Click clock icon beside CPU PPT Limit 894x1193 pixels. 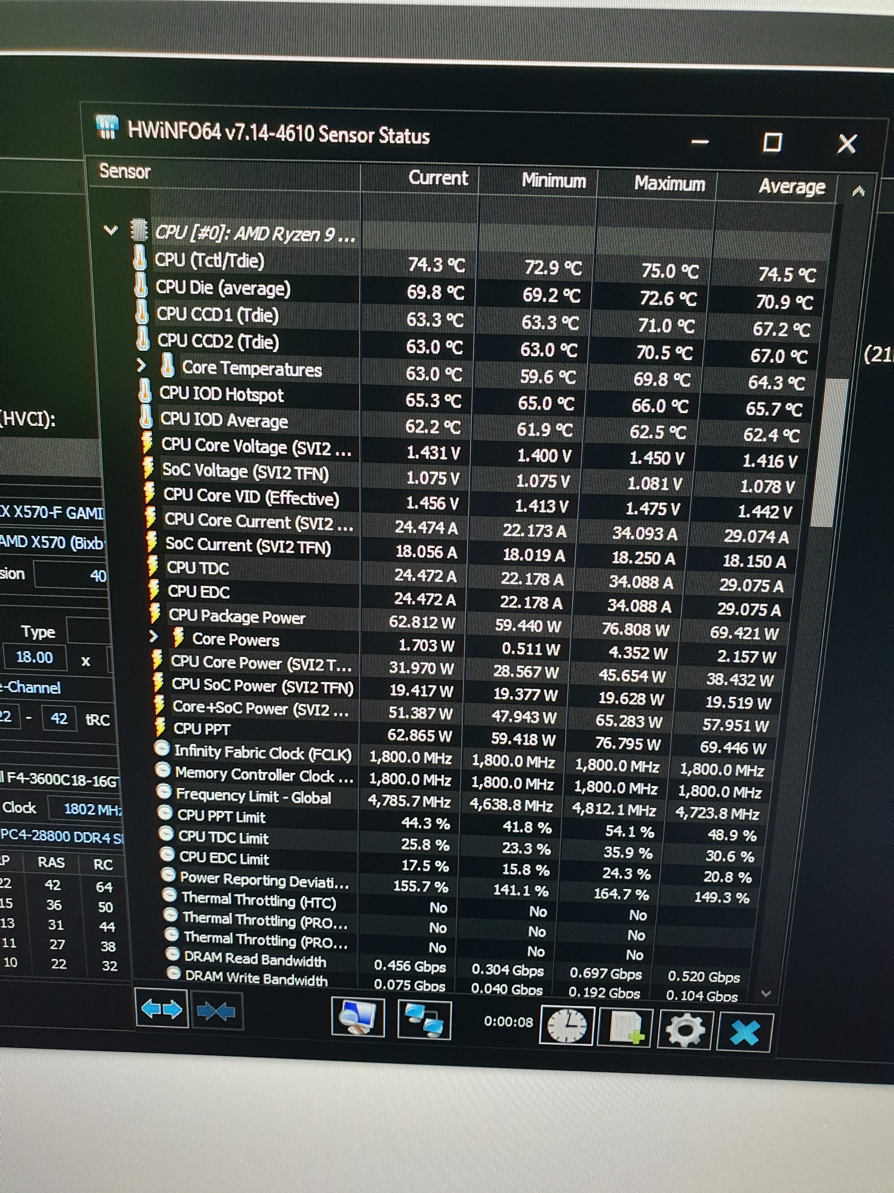pos(165,813)
